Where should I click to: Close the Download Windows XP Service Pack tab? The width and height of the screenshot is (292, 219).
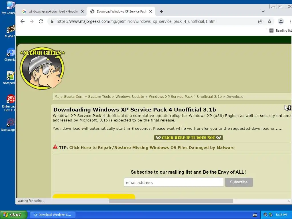click(x=151, y=11)
